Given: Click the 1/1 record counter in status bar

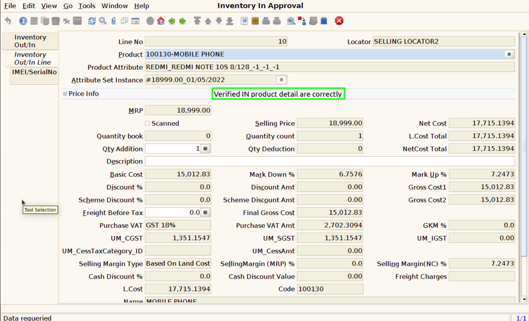Looking at the screenshot, I should [x=521, y=317].
